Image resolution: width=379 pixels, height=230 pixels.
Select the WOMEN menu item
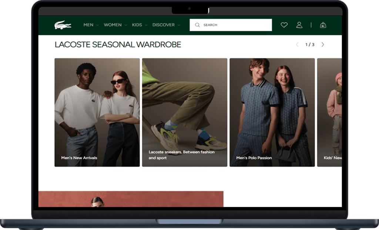(x=113, y=25)
